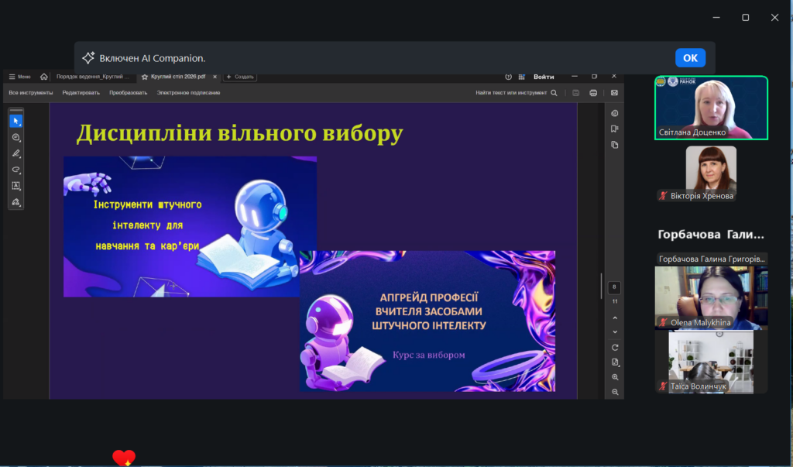Click the Войти sign-in button
The height and width of the screenshot is (467, 793).
[x=544, y=77]
